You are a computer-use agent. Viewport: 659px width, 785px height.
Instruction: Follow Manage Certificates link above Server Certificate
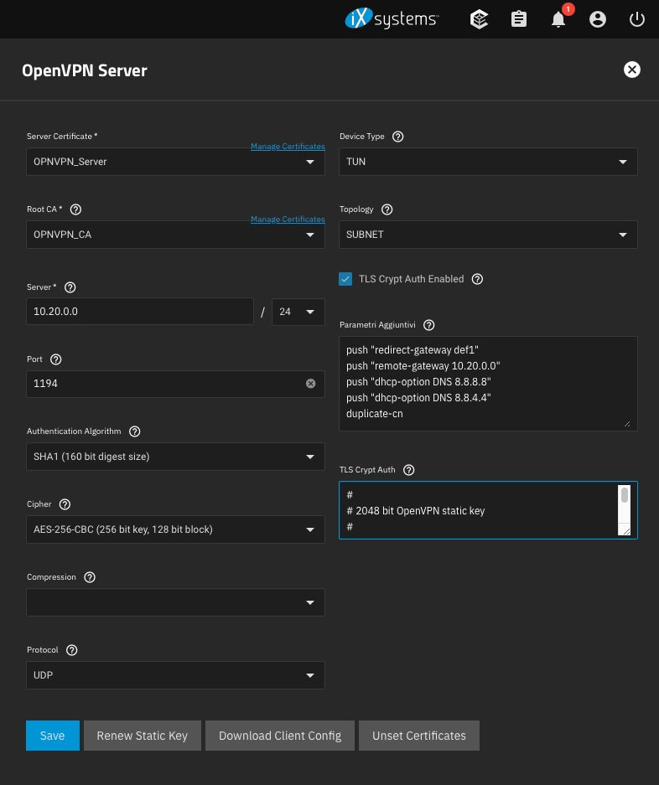288,147
